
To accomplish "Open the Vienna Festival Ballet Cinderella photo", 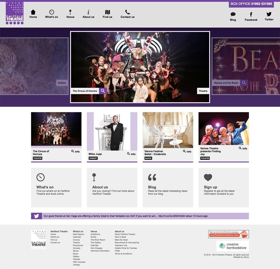I will click(x=168, y=130).
